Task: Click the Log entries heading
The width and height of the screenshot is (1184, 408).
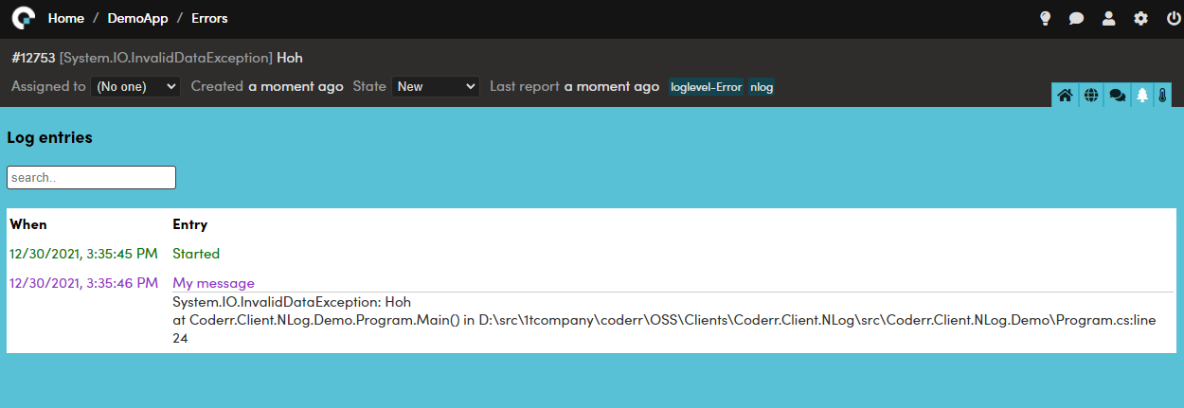Action: click(49, 137)
